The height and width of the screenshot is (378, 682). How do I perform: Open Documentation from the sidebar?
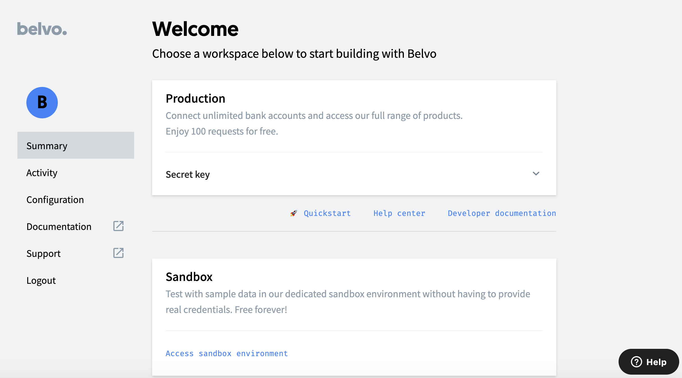(x=59, y=227)
